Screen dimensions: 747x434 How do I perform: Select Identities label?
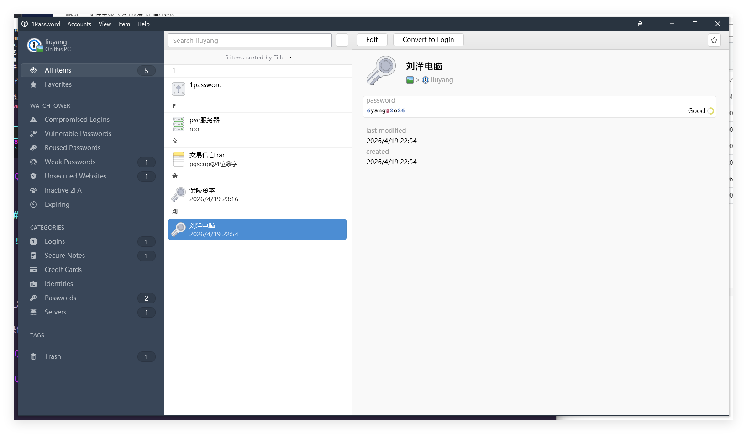[x=59, y=284]
